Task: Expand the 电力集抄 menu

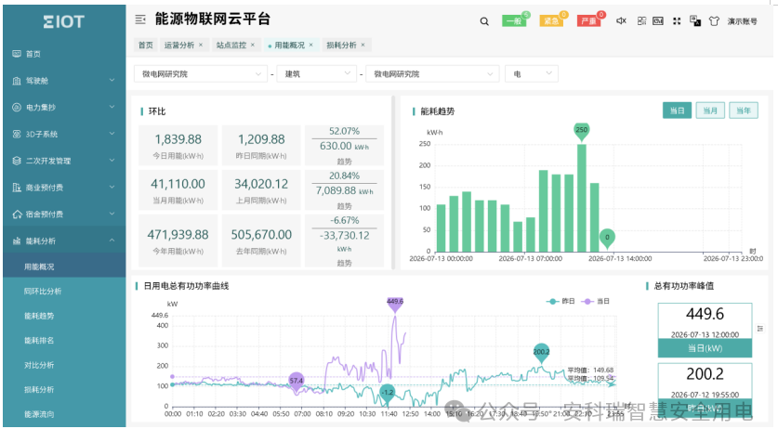Action: pyautogui.click(x=112, y=107)
